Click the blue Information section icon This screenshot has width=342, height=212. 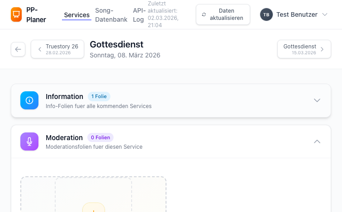29,100
